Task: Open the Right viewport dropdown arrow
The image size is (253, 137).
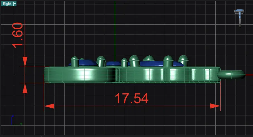Action: (15, 4)
